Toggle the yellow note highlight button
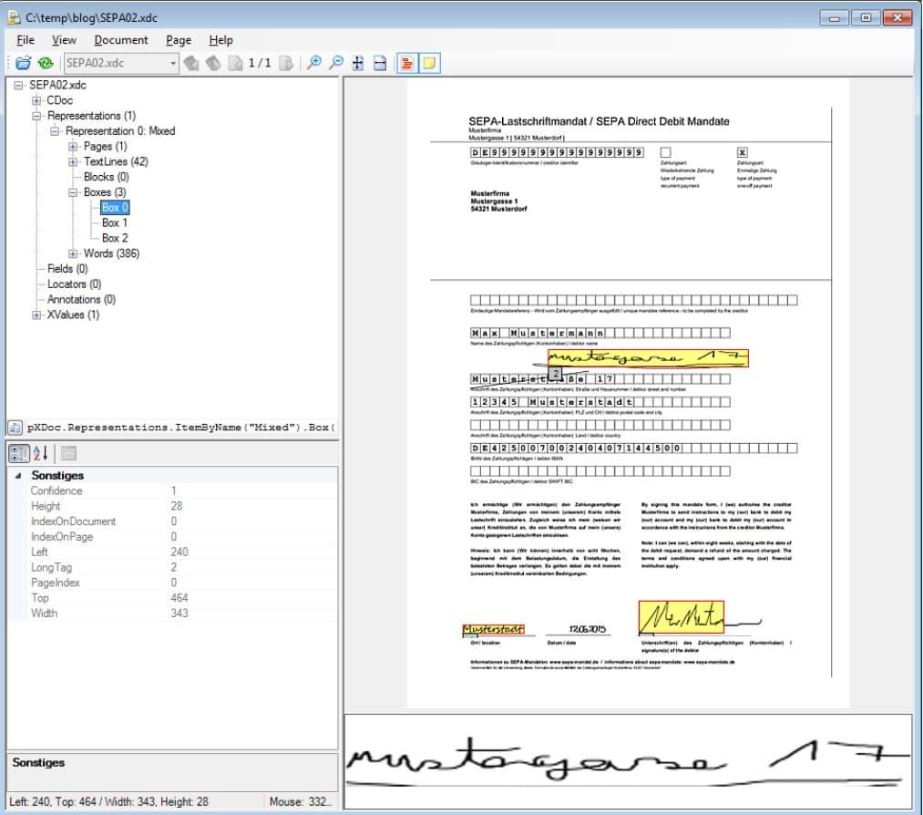Image resolution: width=923 pixels, height=815 pixels. [x=428, y=63]
